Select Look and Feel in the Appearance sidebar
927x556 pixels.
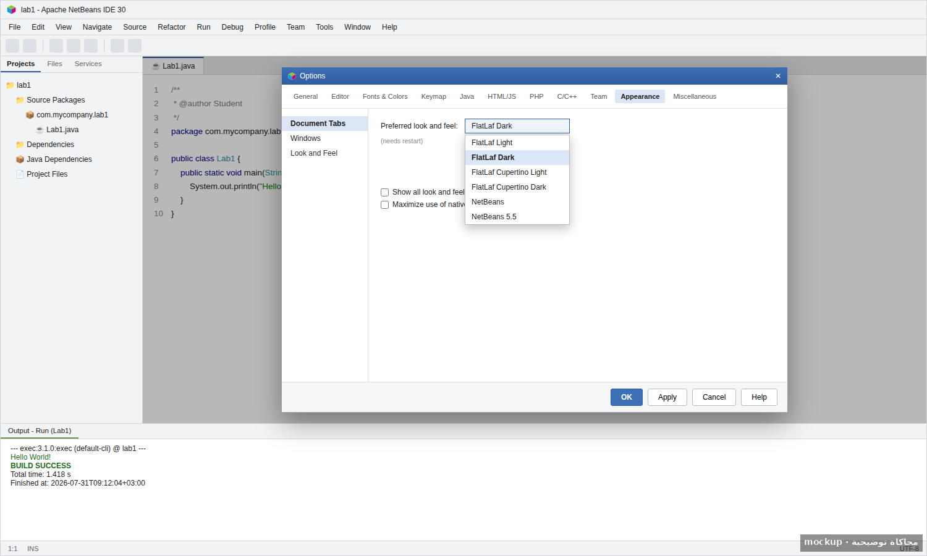(325, 153)
